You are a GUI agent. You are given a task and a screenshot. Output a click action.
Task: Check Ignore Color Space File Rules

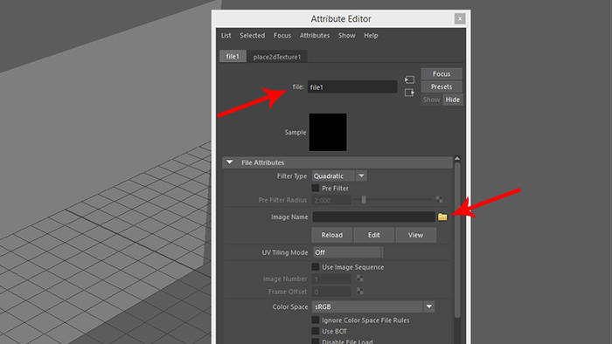316,320
